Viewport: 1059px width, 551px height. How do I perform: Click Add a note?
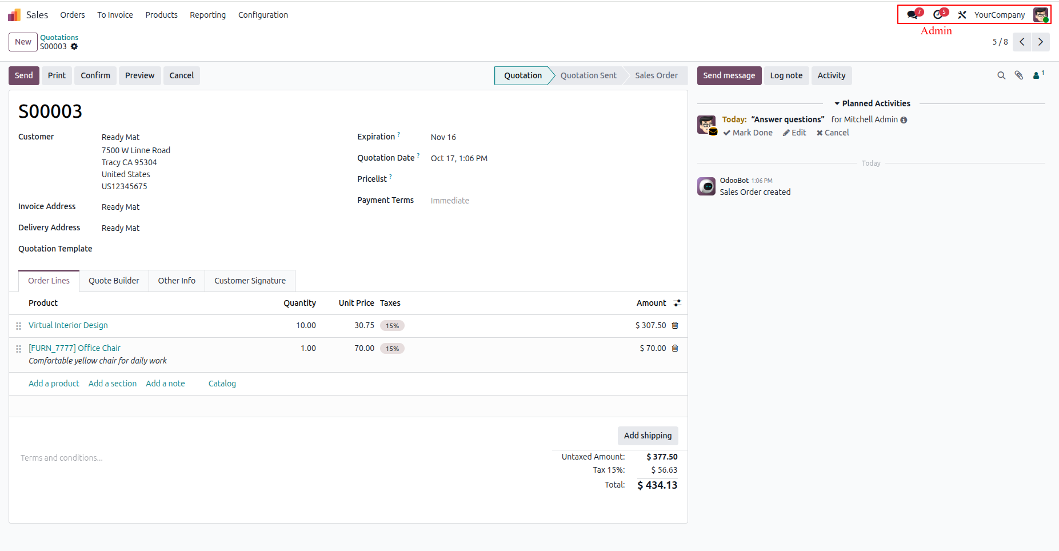click(x=165, y=384)
